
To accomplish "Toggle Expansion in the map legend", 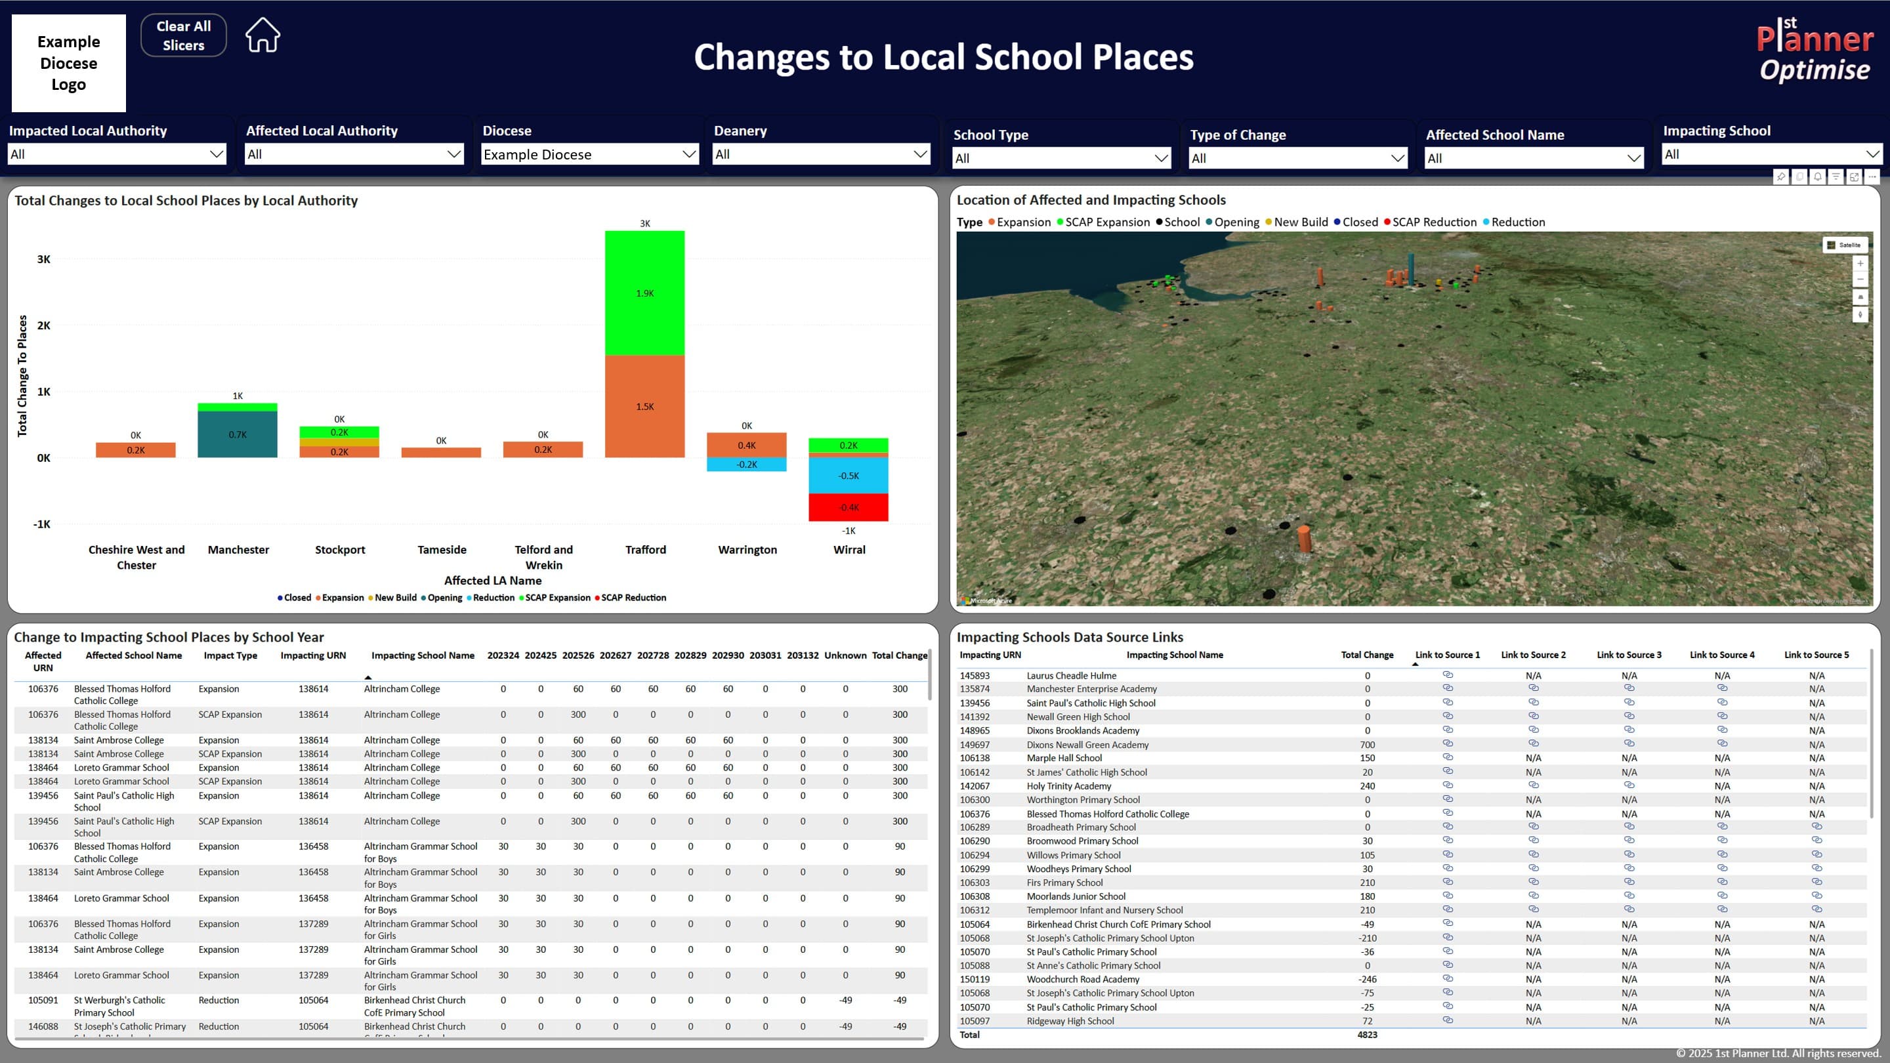I will coord(1020,222).
